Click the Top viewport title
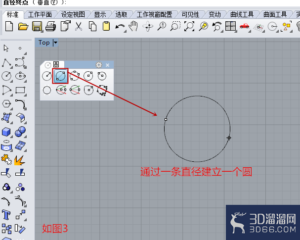This screenshot has width=300, height=240. pos(44,43)
